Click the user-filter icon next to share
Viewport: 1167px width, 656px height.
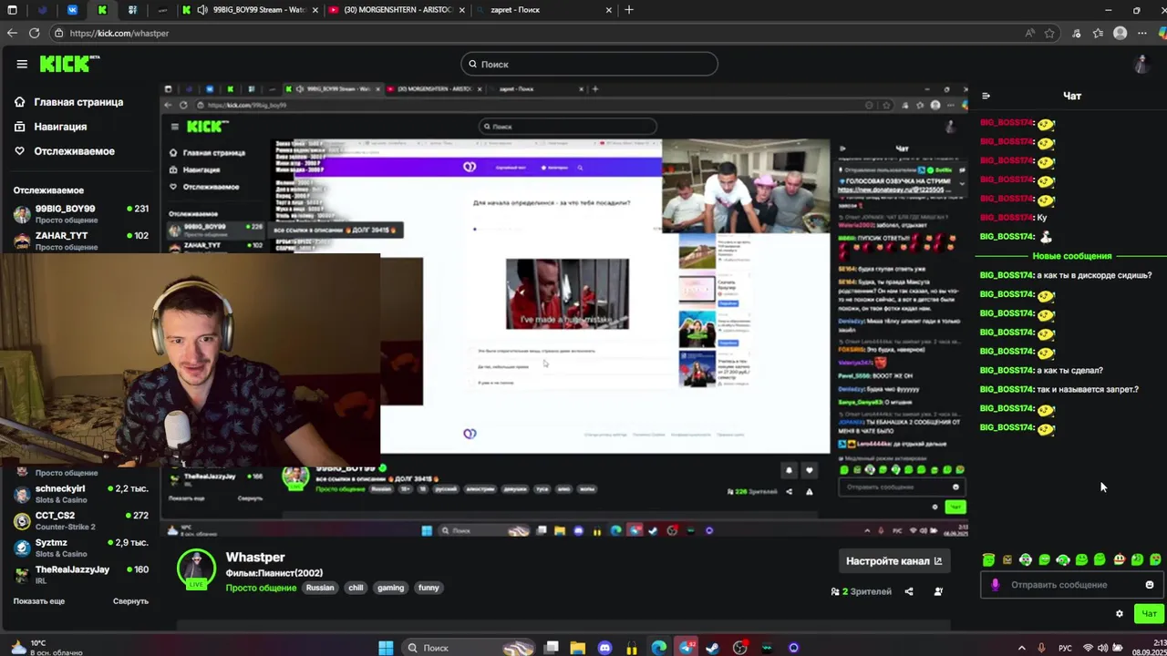click(x=938, y=591)
